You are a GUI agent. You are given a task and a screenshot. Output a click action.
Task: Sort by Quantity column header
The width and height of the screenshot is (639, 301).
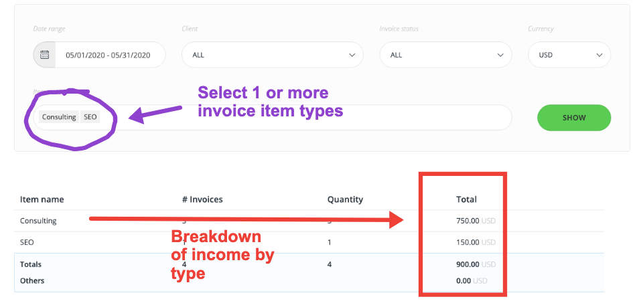[345, 200]
